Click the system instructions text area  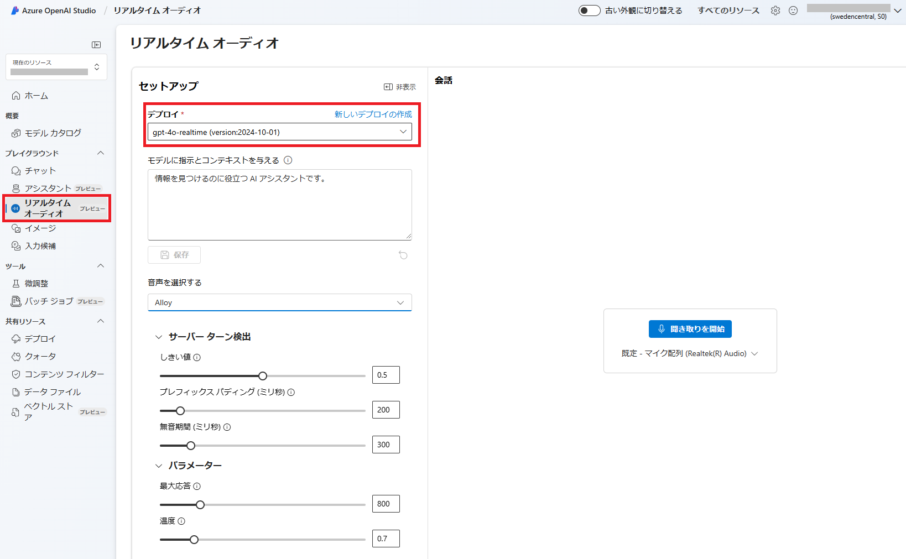280,205
